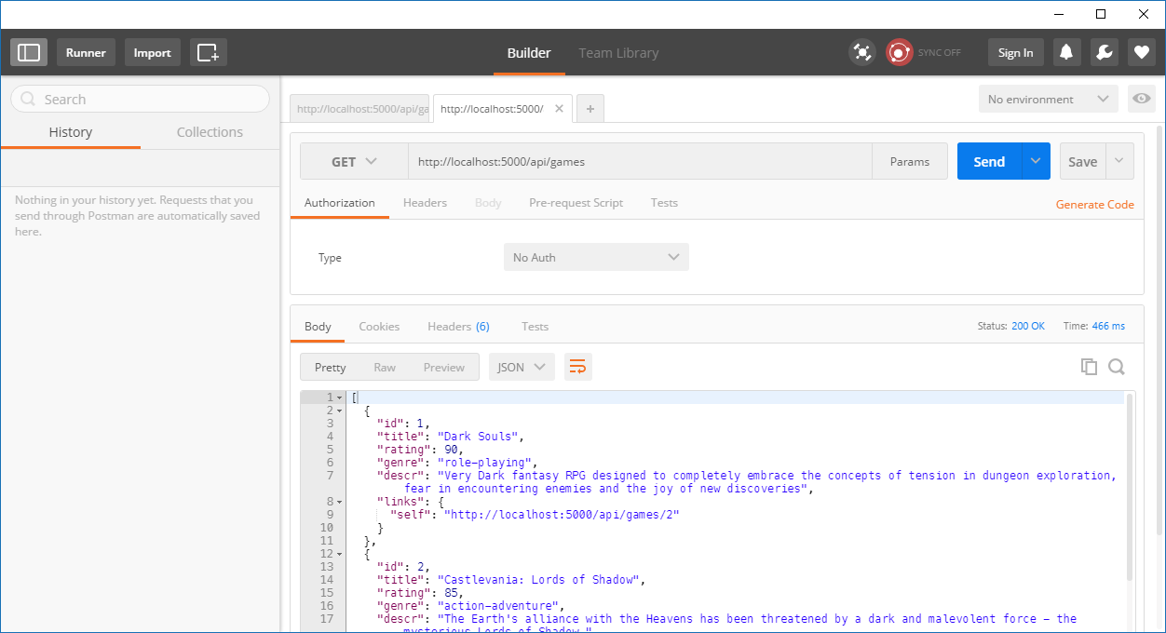Click the search magnifier icon in sidebar
Screen dimensions: 1166x633
click(x=29, y=100)
